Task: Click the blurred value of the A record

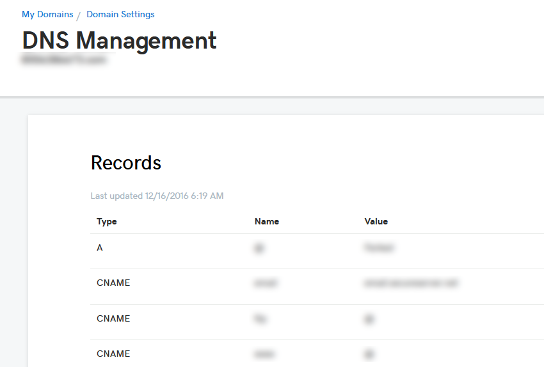Action: [379, 247]
